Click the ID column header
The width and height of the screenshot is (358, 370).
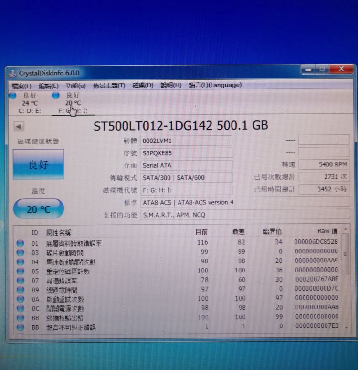pos(35,233)
